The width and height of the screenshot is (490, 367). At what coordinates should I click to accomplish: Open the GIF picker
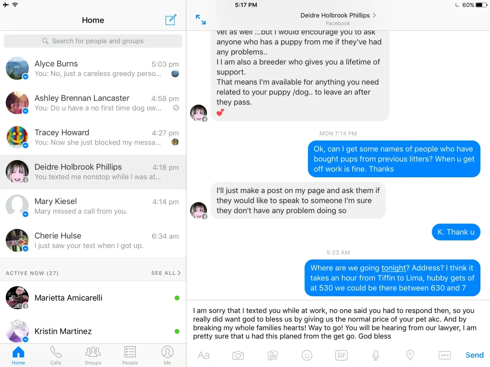pos(341,355)
